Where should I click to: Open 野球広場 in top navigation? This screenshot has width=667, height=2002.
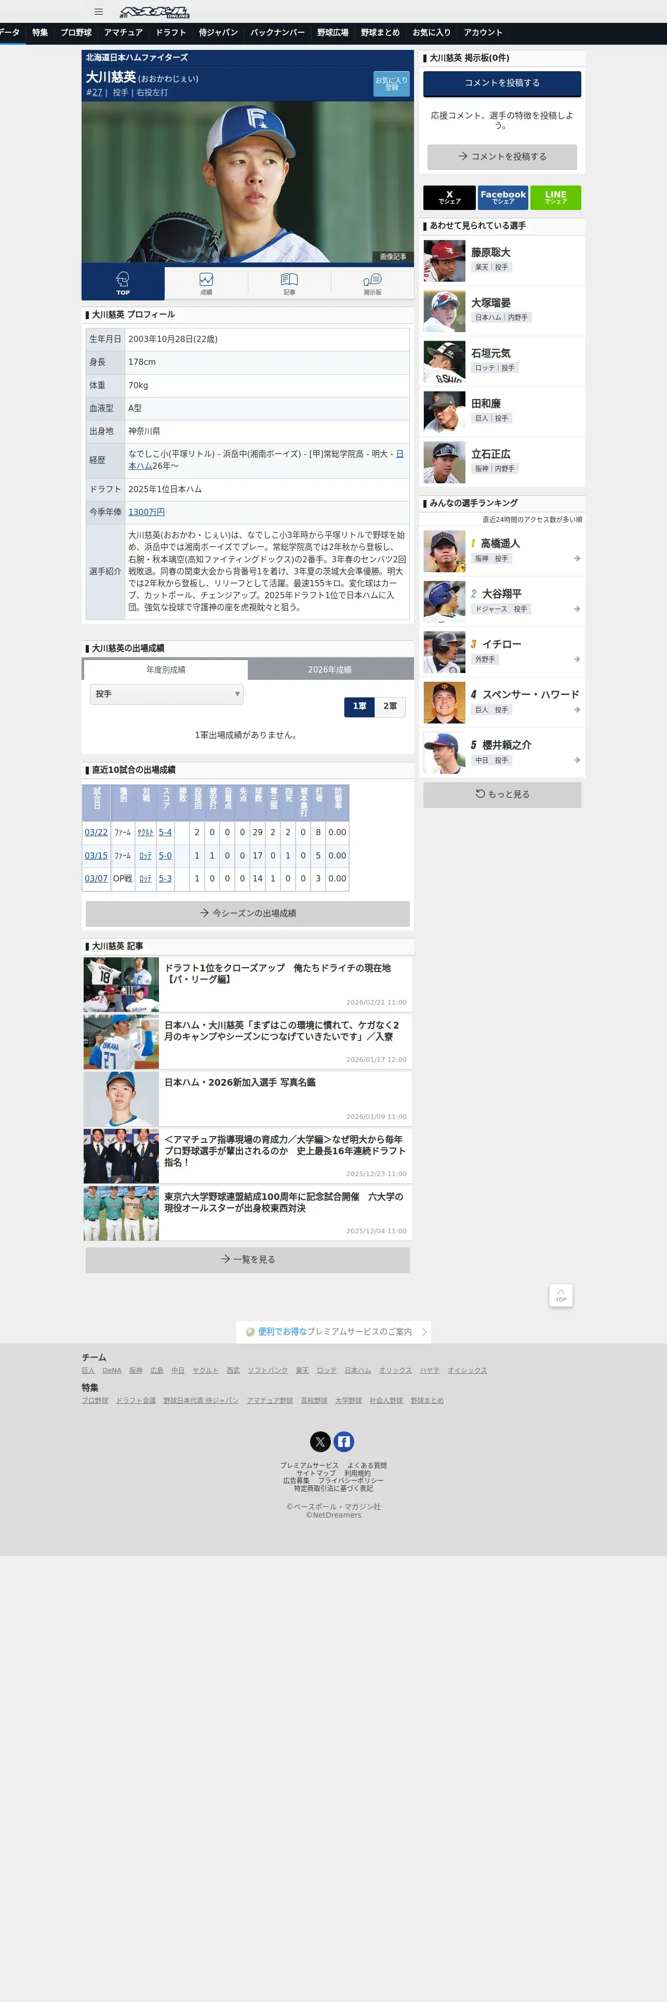(x=332, y=33)
